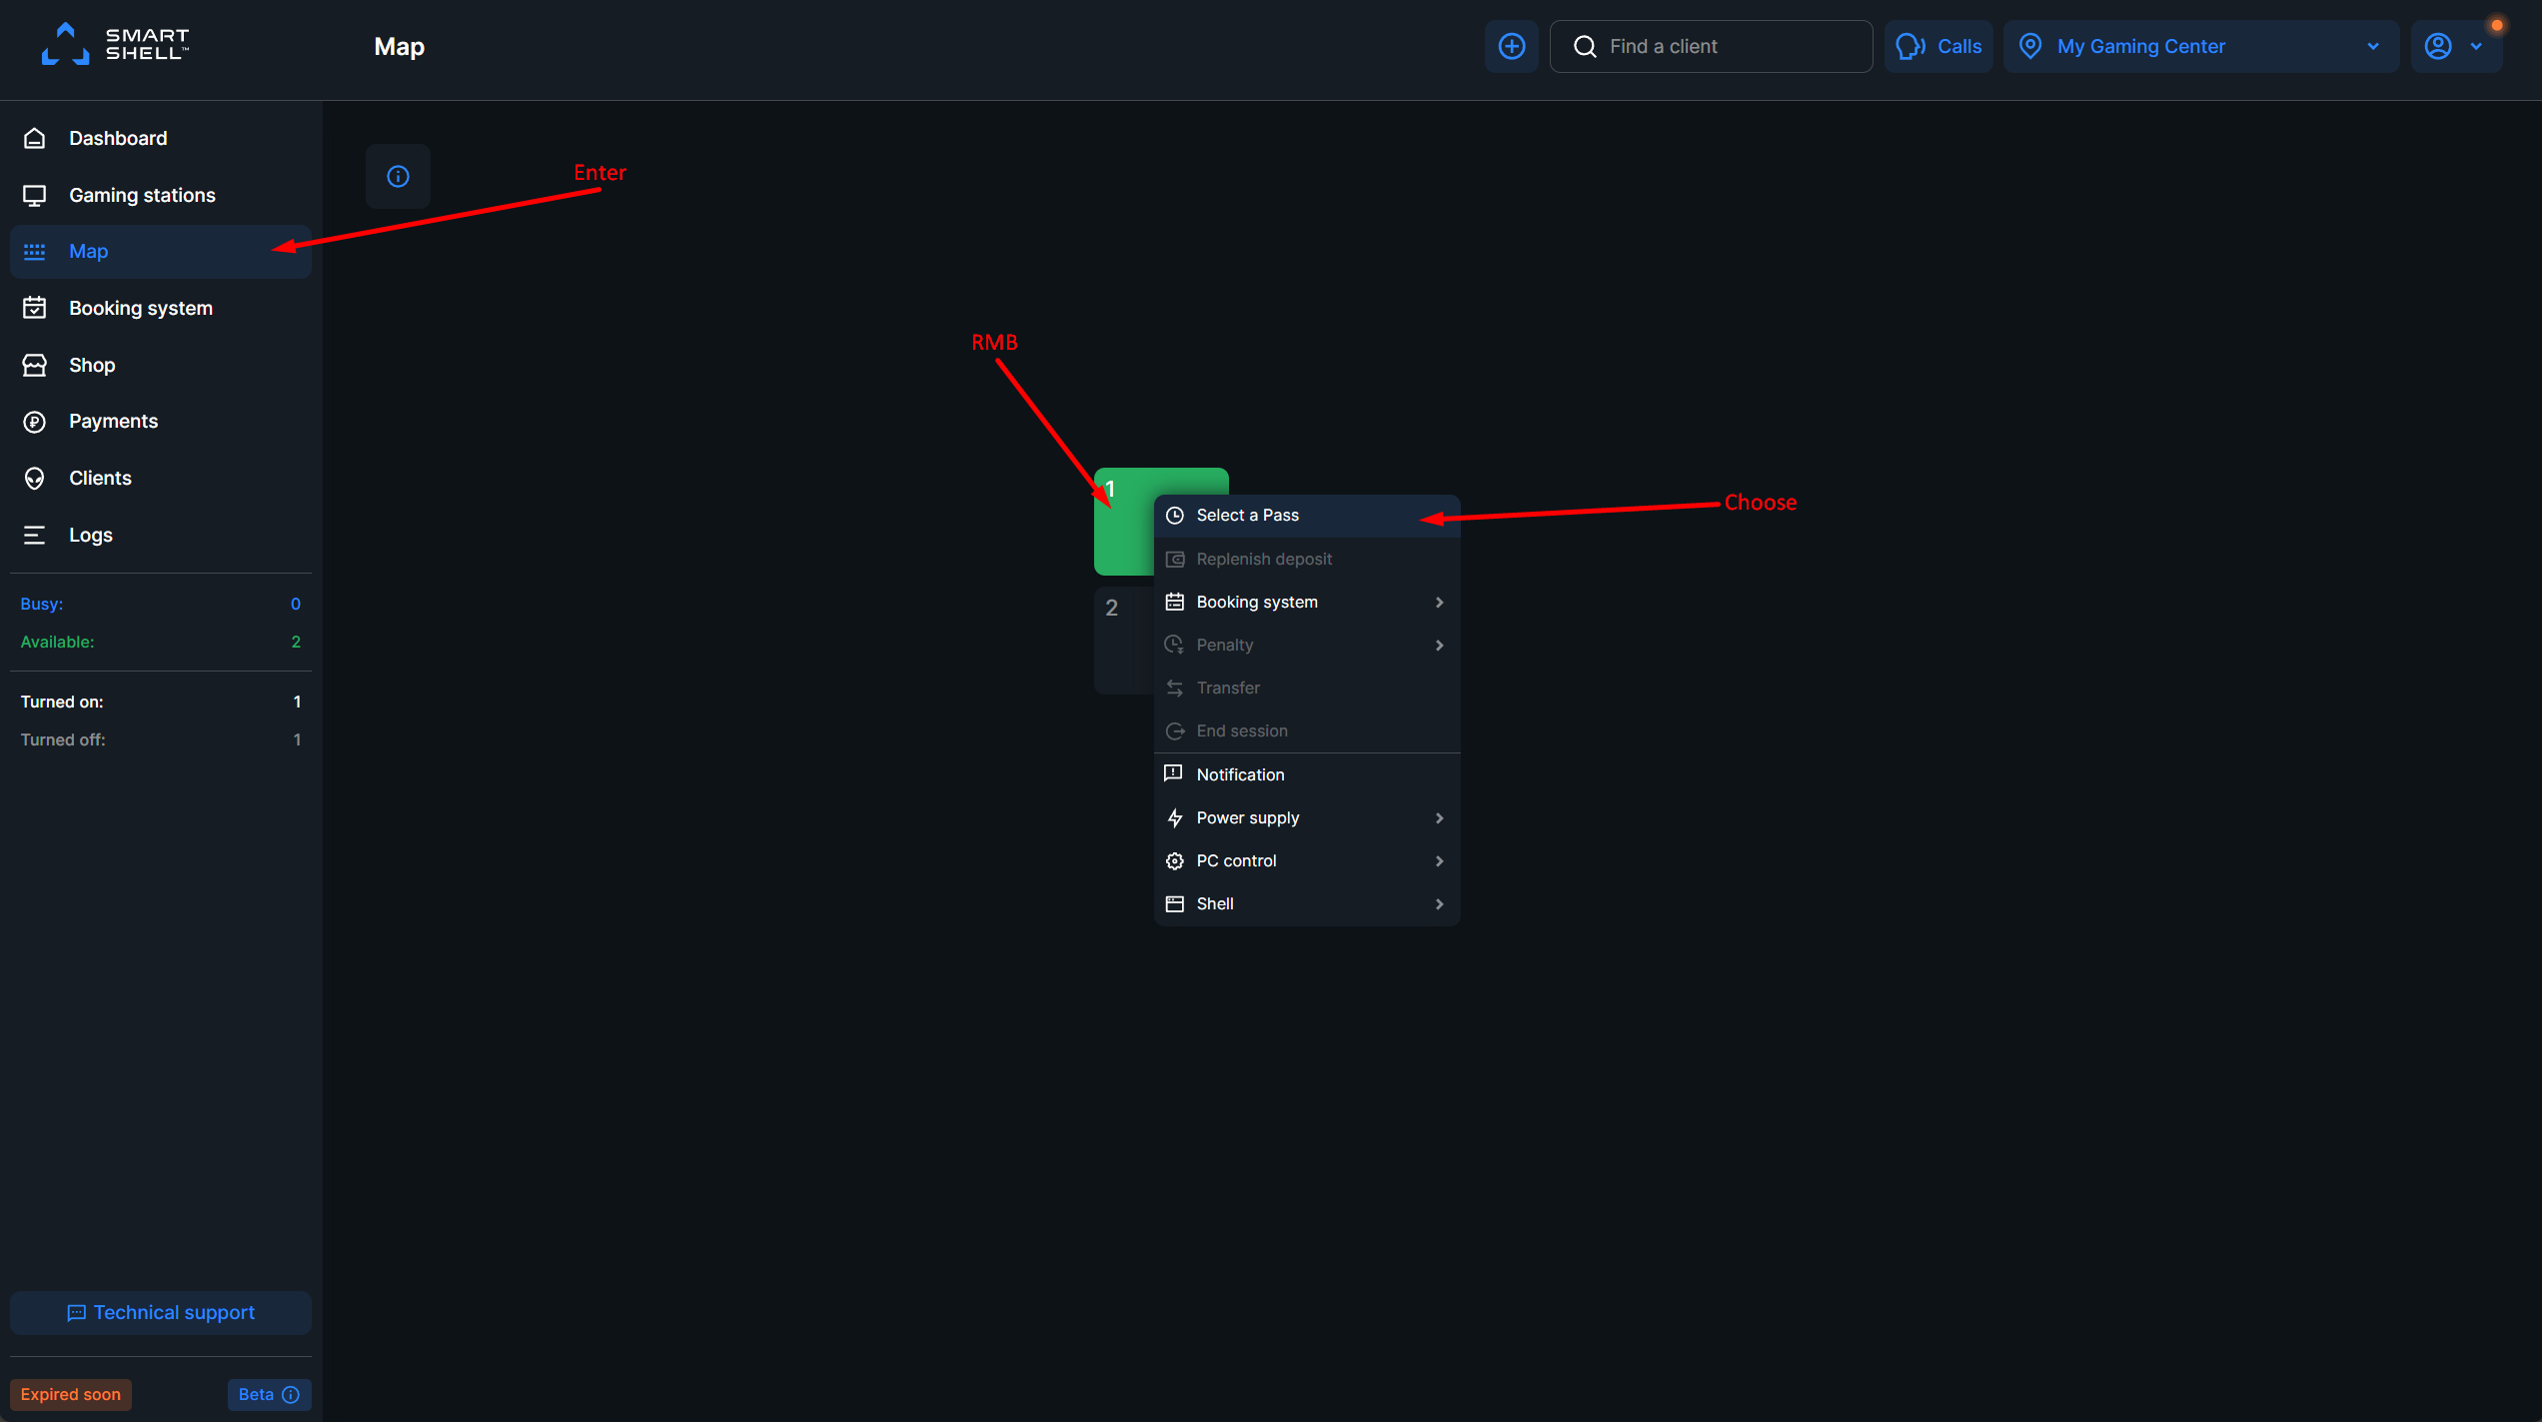
Task: Click the Map grid icon in sidebar
Action: (35, 251)
